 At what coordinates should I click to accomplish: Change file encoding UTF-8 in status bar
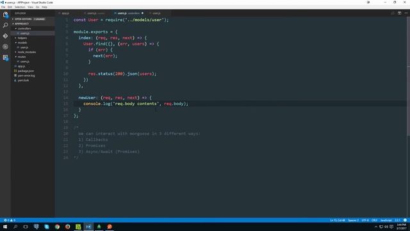coord(365,220)
